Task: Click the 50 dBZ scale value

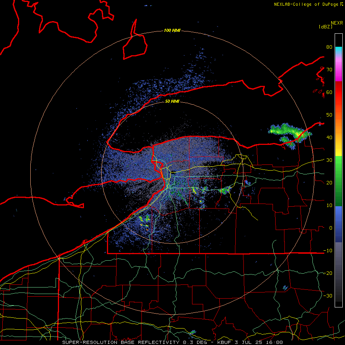Action: [x=329, y=115]
